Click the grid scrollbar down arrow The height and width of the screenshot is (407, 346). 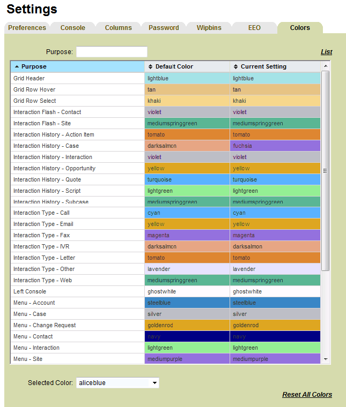(326, 359)
